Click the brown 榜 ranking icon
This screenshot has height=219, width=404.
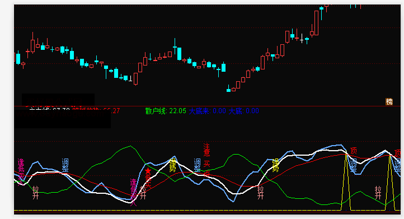tap(389, 101)
